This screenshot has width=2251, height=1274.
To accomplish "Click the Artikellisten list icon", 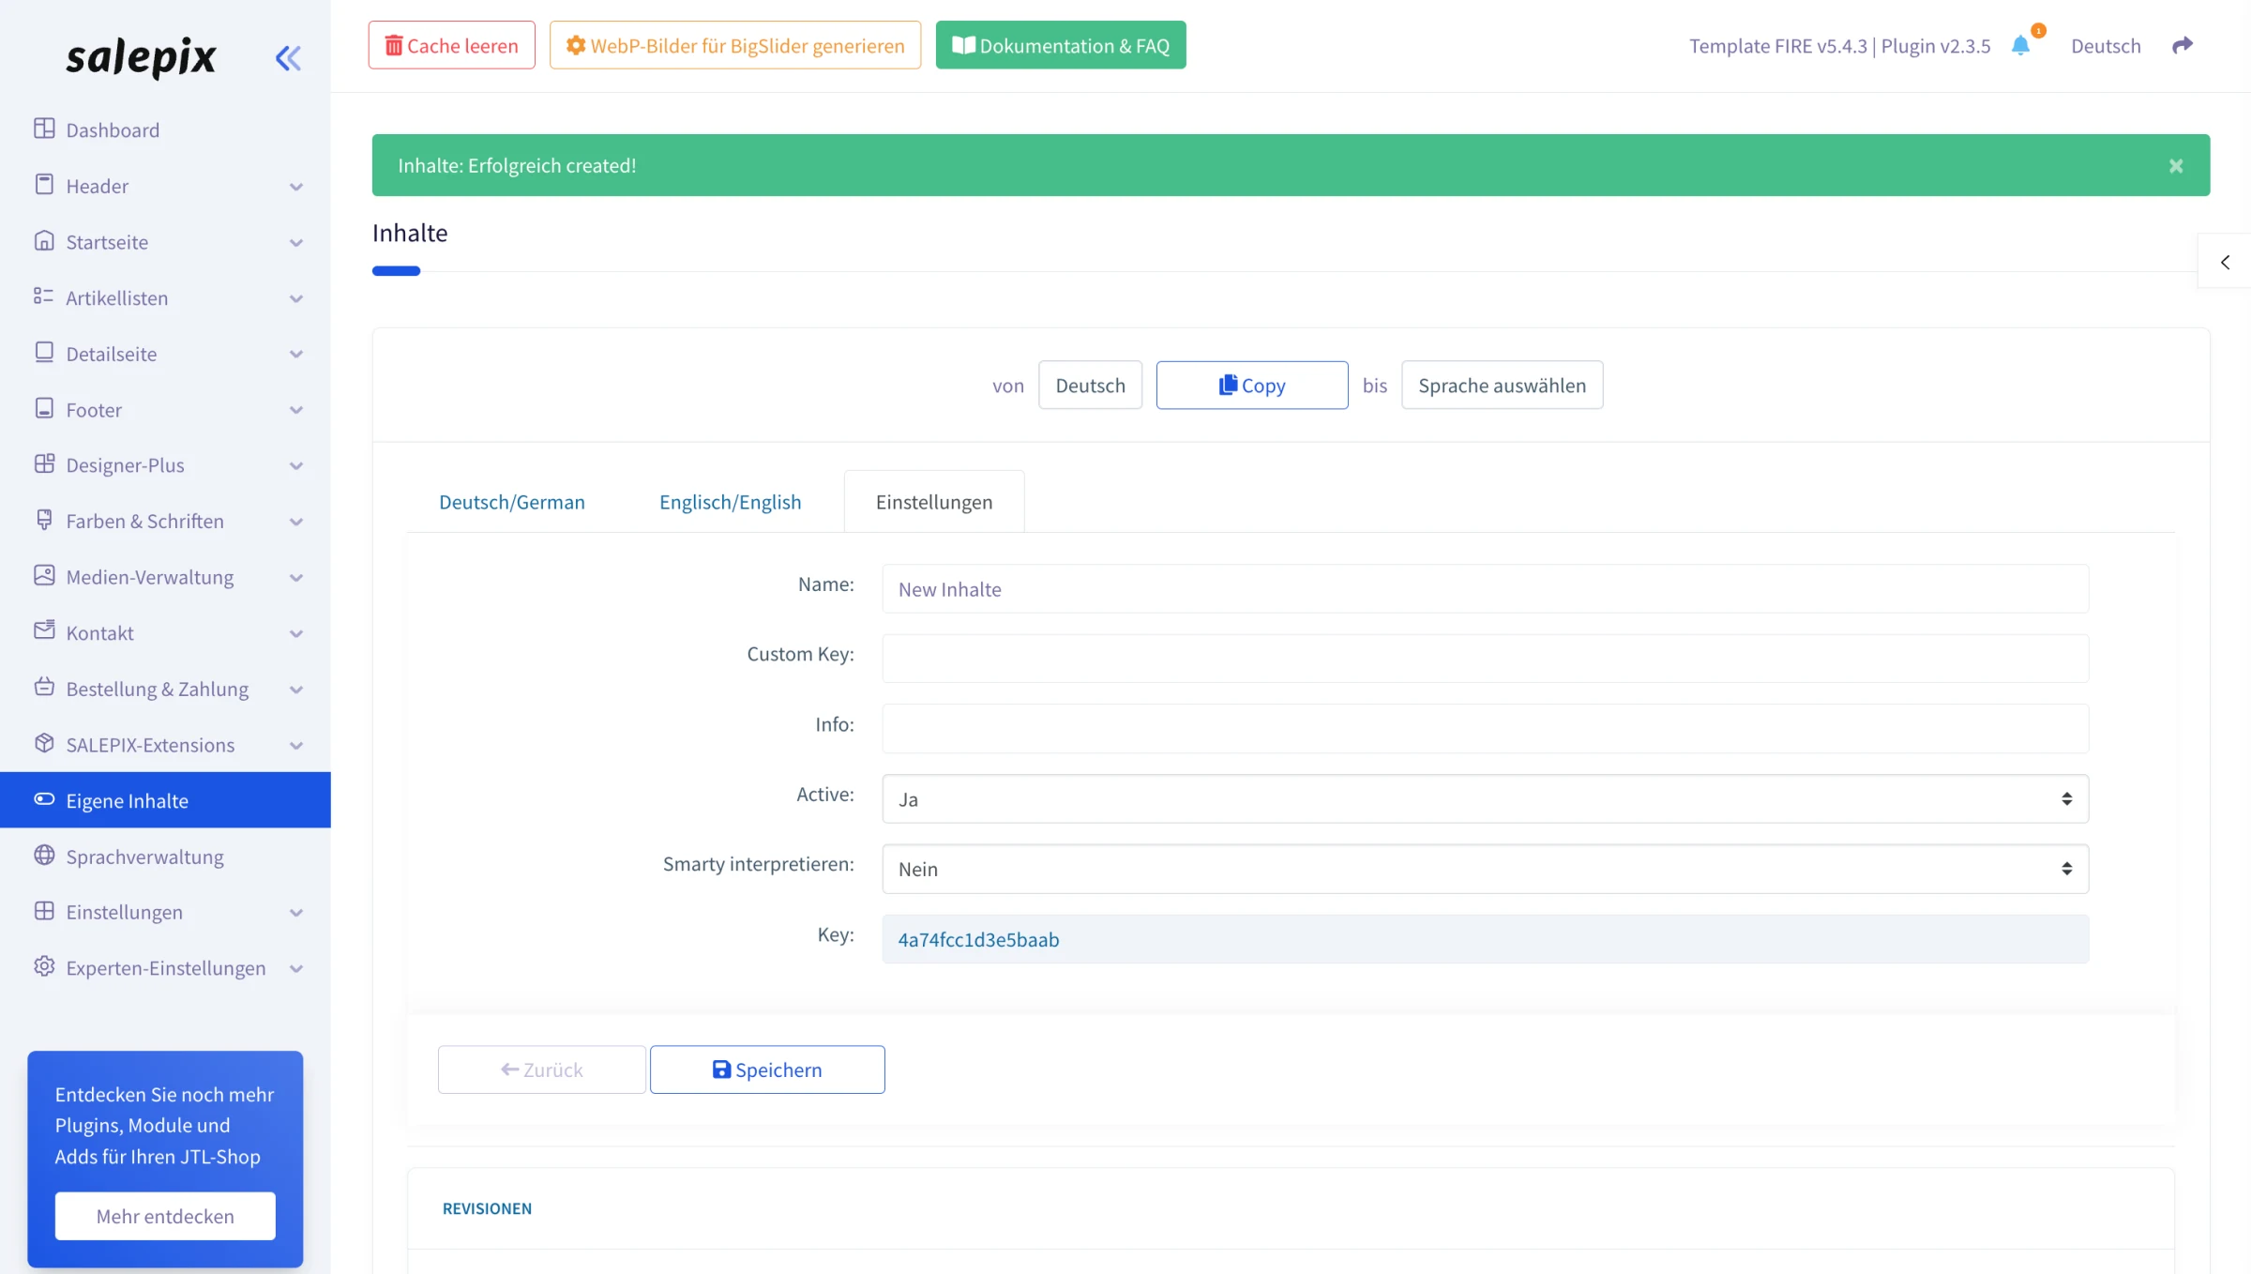I will click(44, 296).
